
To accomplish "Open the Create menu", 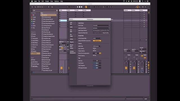I will (47, 1).
